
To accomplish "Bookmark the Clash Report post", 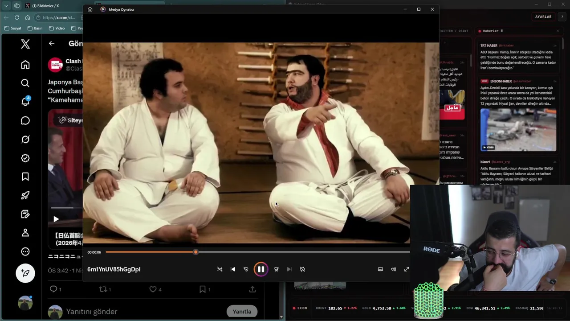I will click(203, 289).
